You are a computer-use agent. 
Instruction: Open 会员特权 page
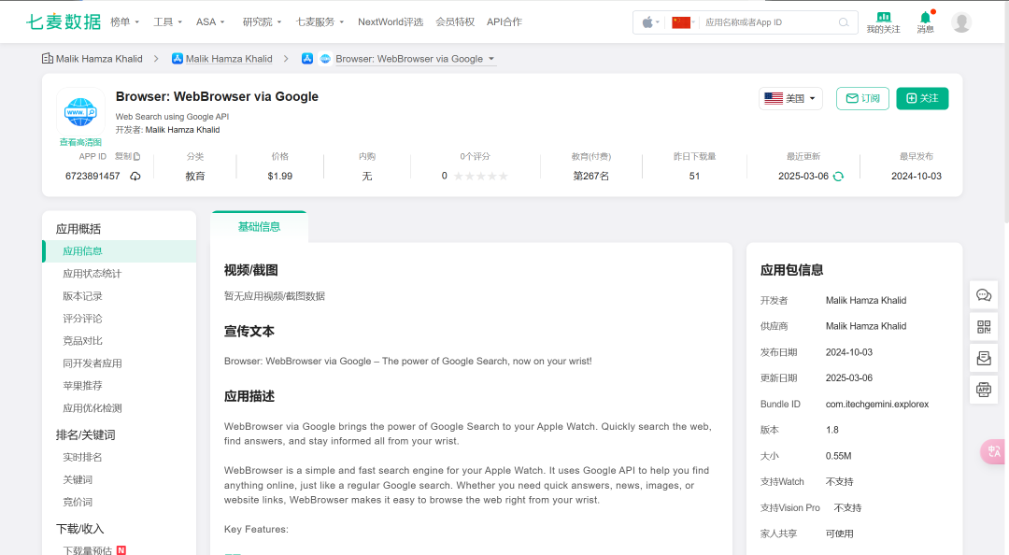coord(455,21)
